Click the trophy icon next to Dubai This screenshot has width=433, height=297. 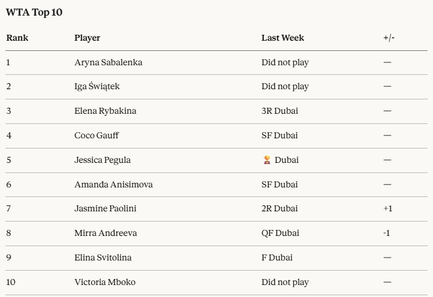tap(267, 160)
